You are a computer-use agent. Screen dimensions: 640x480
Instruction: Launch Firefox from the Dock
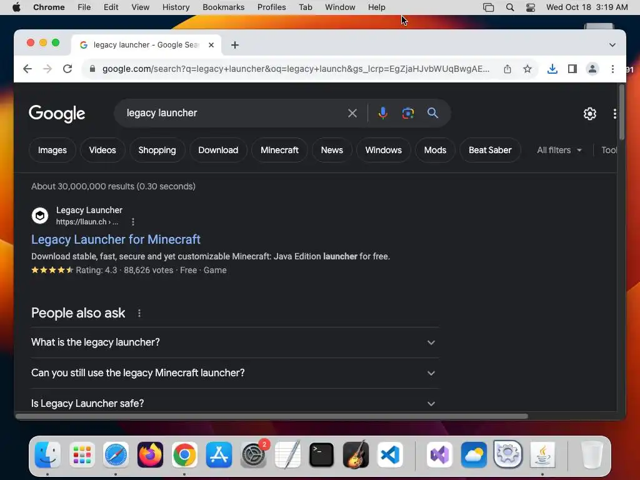150,454
